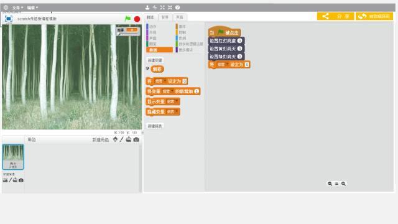Choose new sprite from library icon
This screenshot has width=398, height=224.
[115, 139]
